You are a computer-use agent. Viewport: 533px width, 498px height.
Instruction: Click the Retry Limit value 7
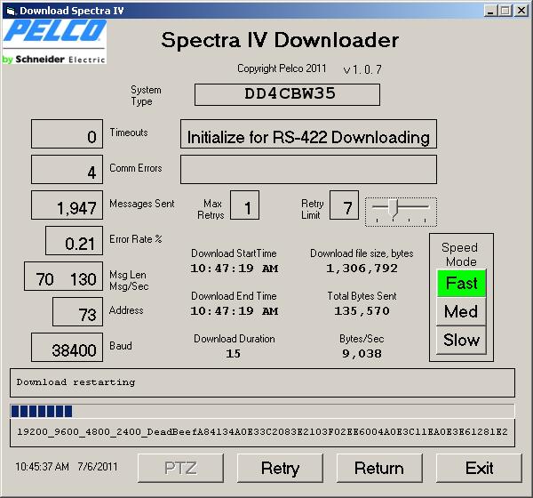coord(344,205)
